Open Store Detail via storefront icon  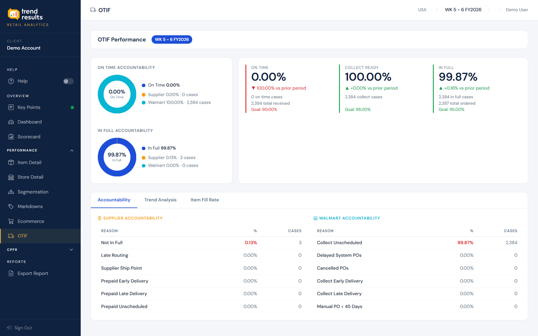tap(11, 177)
